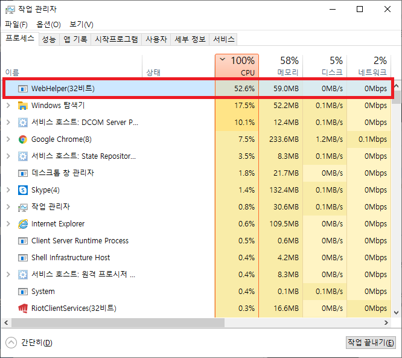The height and width of the screenshot is (358, 402).
Task: Click the DCOM Server service host gear icon
Action: [23, 123]
